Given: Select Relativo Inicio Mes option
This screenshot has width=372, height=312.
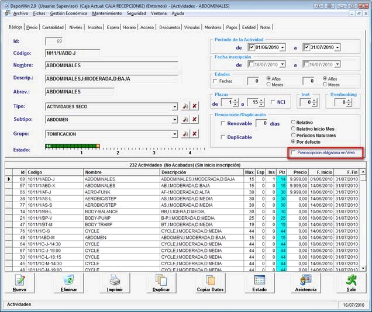Looking at the screenshot, I should click(x=293, y=129).
